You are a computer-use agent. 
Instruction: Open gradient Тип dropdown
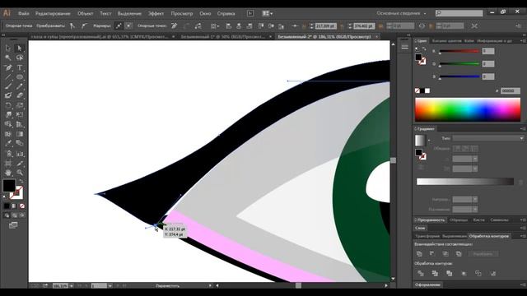point(488,138)
